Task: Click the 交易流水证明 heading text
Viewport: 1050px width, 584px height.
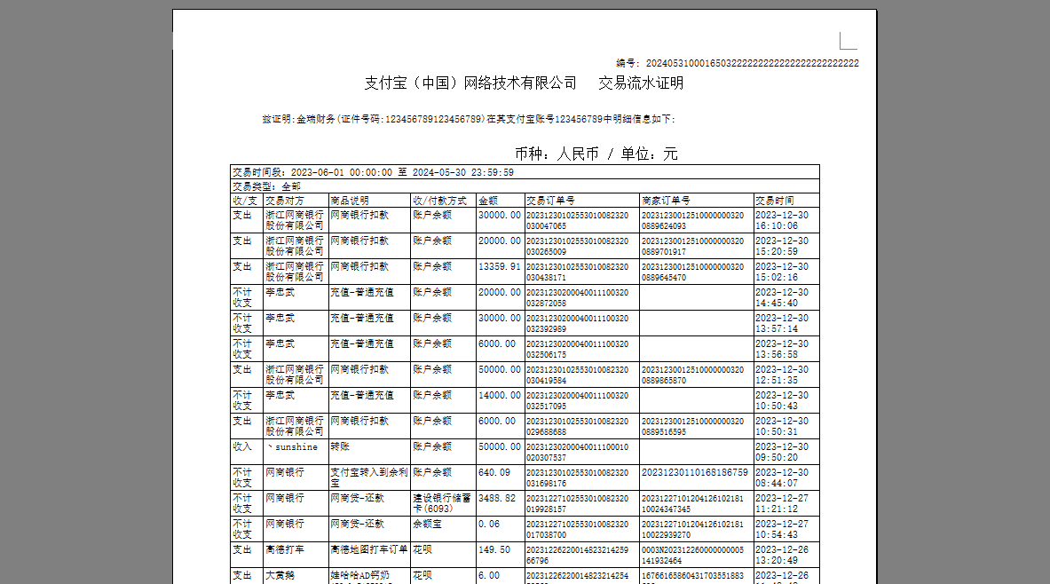Action: 641,83
